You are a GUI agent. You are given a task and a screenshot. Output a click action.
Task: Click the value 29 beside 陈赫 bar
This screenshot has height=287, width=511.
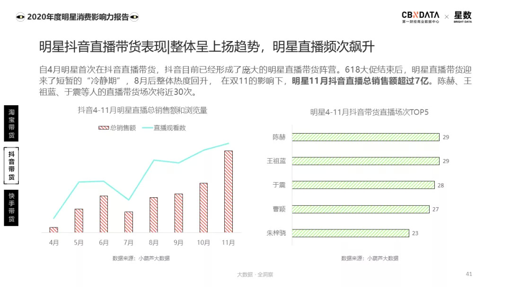tap(446, 137)
